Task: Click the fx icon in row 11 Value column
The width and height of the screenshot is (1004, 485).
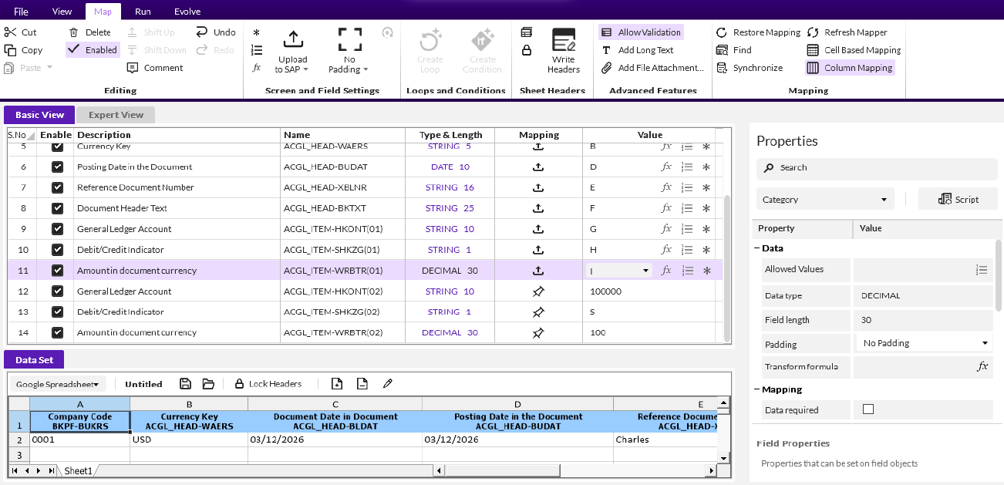Action: point(667,271)
